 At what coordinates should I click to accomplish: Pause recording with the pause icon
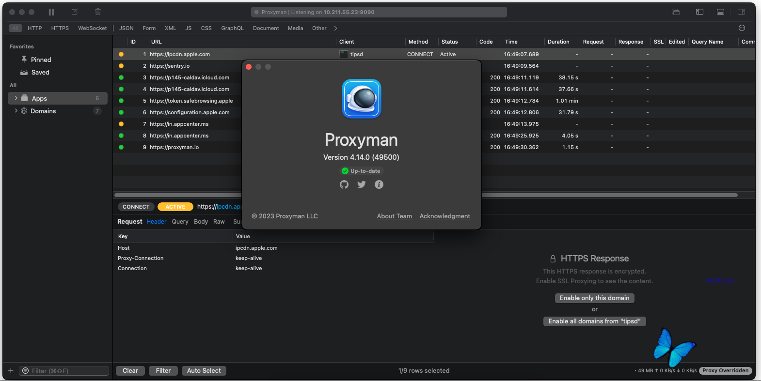tap(51, 12)
